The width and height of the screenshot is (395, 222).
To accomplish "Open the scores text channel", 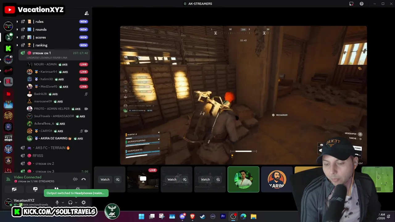I will 54,37.
